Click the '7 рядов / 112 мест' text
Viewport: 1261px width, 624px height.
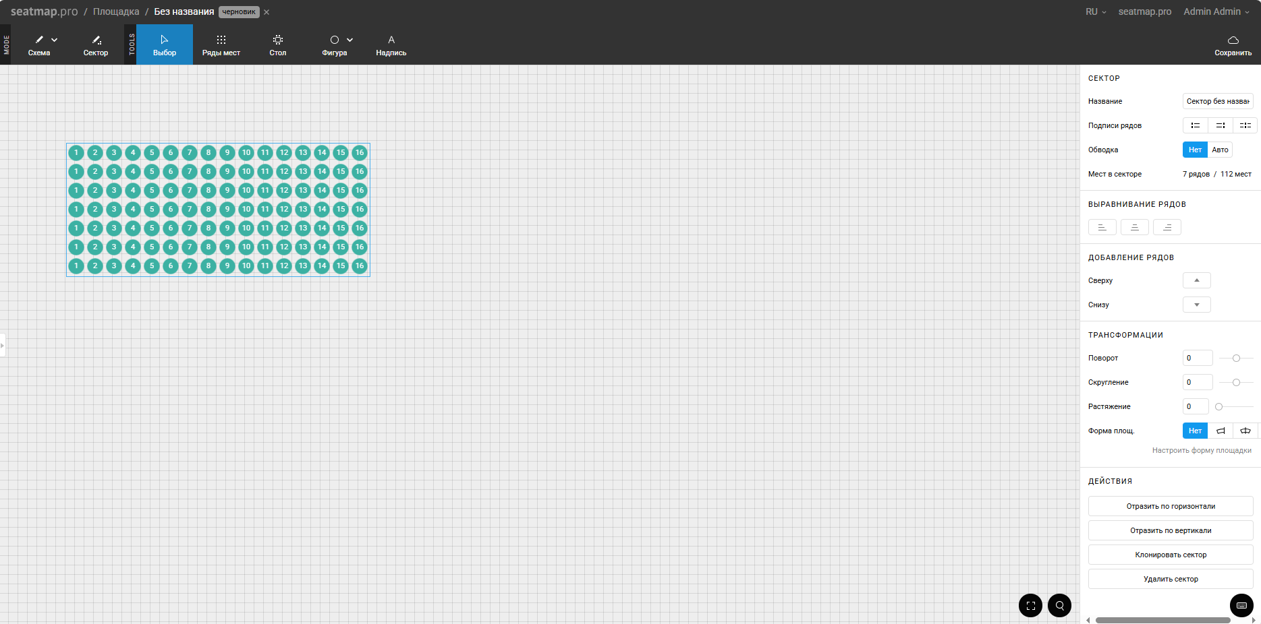coord(1217,174)
